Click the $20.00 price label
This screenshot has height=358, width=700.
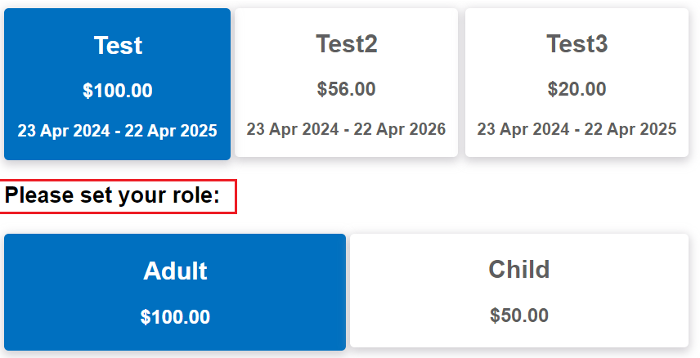click(577, 89)
